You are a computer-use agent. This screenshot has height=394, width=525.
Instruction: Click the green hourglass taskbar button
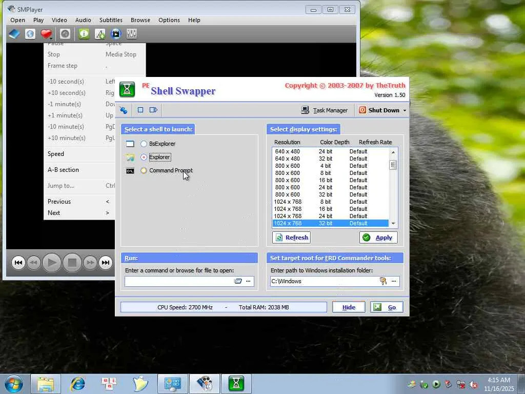236,384
